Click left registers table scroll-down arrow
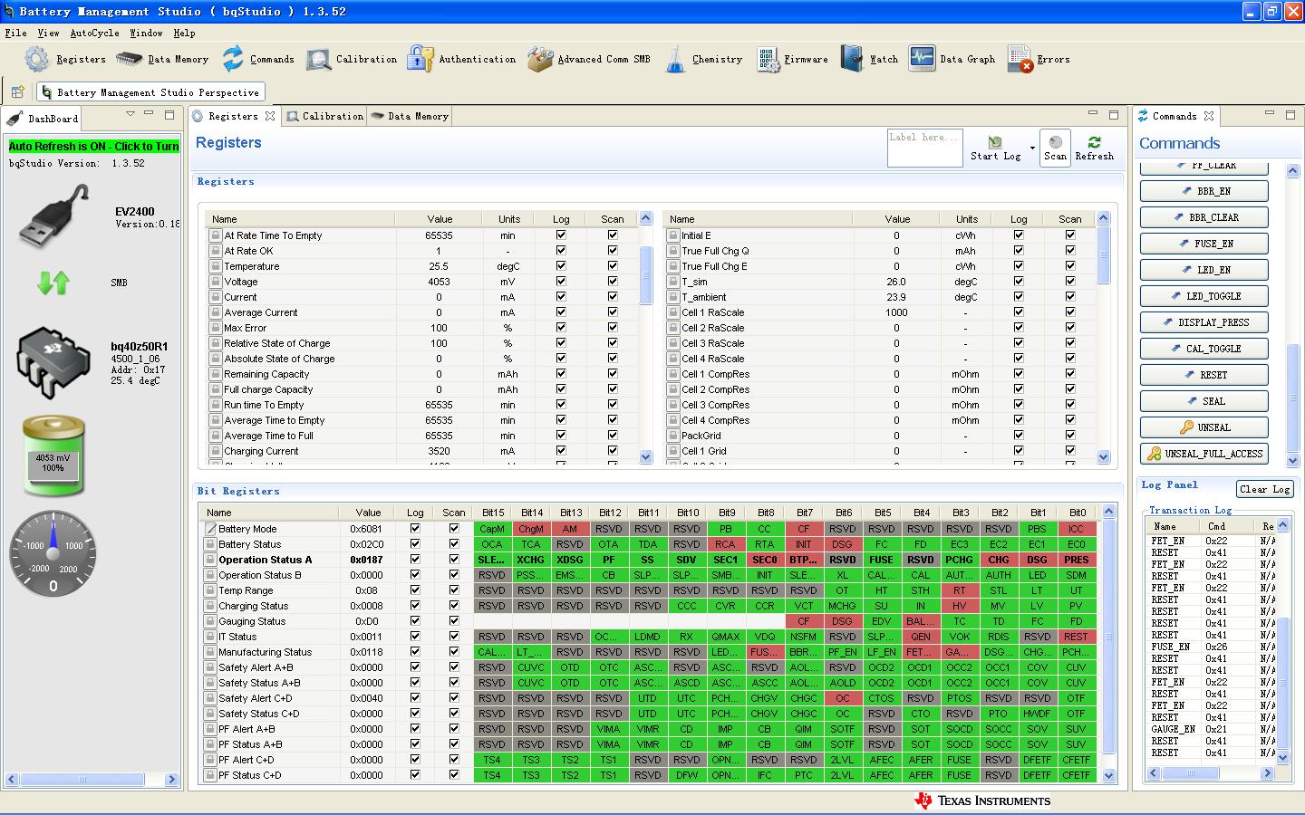The width and height of the screenshot is (1305, 815). [645, 457]
